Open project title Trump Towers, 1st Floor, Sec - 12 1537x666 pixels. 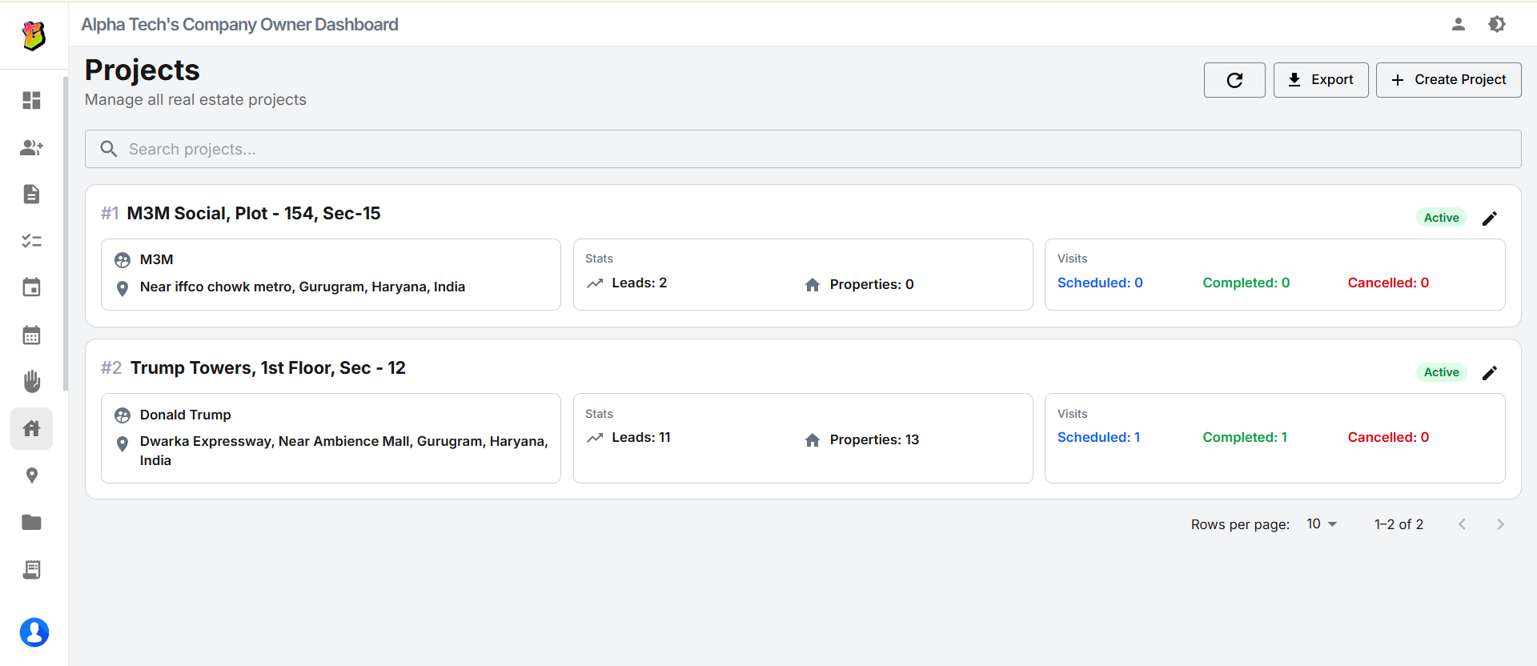click(x=268, y=368)
